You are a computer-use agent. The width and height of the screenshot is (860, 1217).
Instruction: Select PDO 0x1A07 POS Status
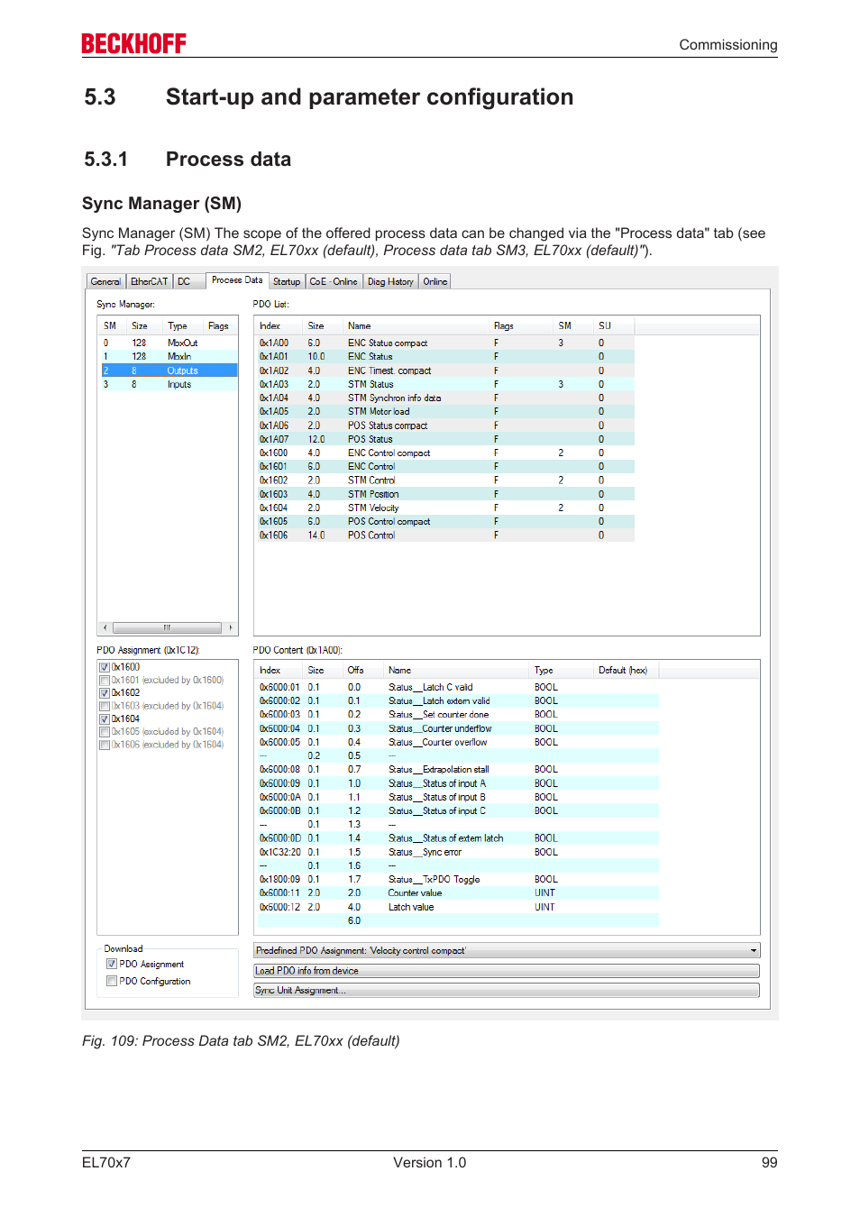[x=445, y=439]
